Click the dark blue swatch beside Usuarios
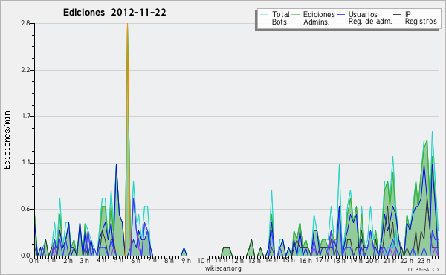 (340, 15)
